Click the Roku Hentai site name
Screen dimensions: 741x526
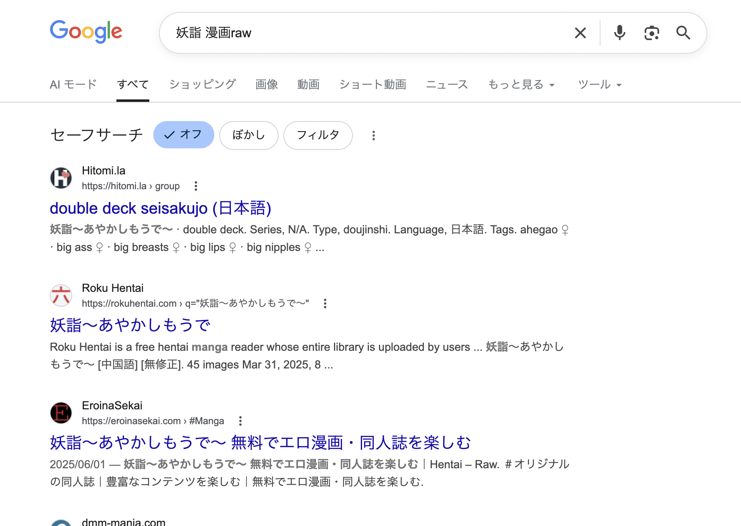[x=113, y=288]
